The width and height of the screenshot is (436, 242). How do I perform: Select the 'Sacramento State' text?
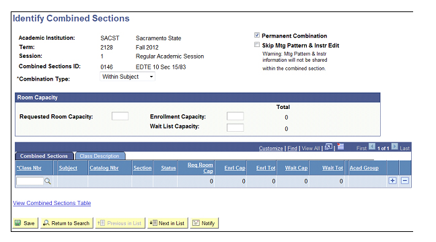(x=158, y=38)
